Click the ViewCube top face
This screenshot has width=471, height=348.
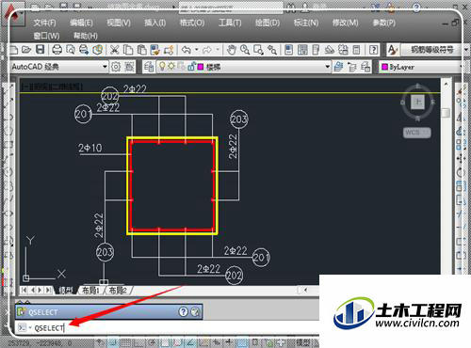[417, 102]
